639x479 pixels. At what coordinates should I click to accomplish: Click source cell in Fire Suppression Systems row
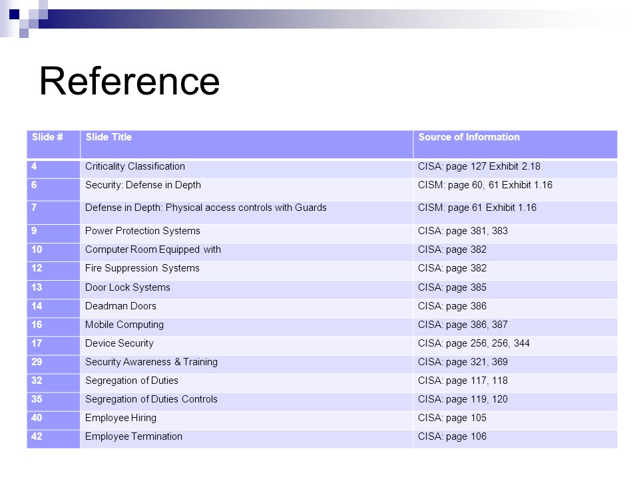515,271
